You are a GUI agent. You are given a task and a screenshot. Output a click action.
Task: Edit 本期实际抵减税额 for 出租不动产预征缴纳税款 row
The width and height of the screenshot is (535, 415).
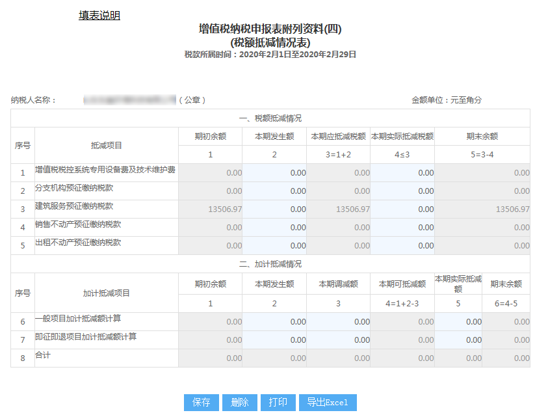pos(402,245)
